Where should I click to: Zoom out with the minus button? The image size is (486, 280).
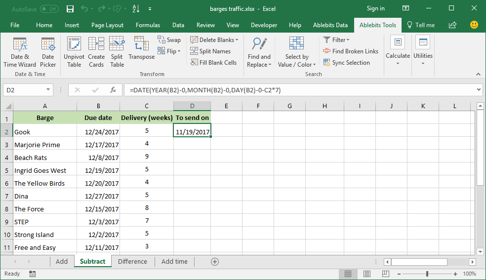point(399,274)
